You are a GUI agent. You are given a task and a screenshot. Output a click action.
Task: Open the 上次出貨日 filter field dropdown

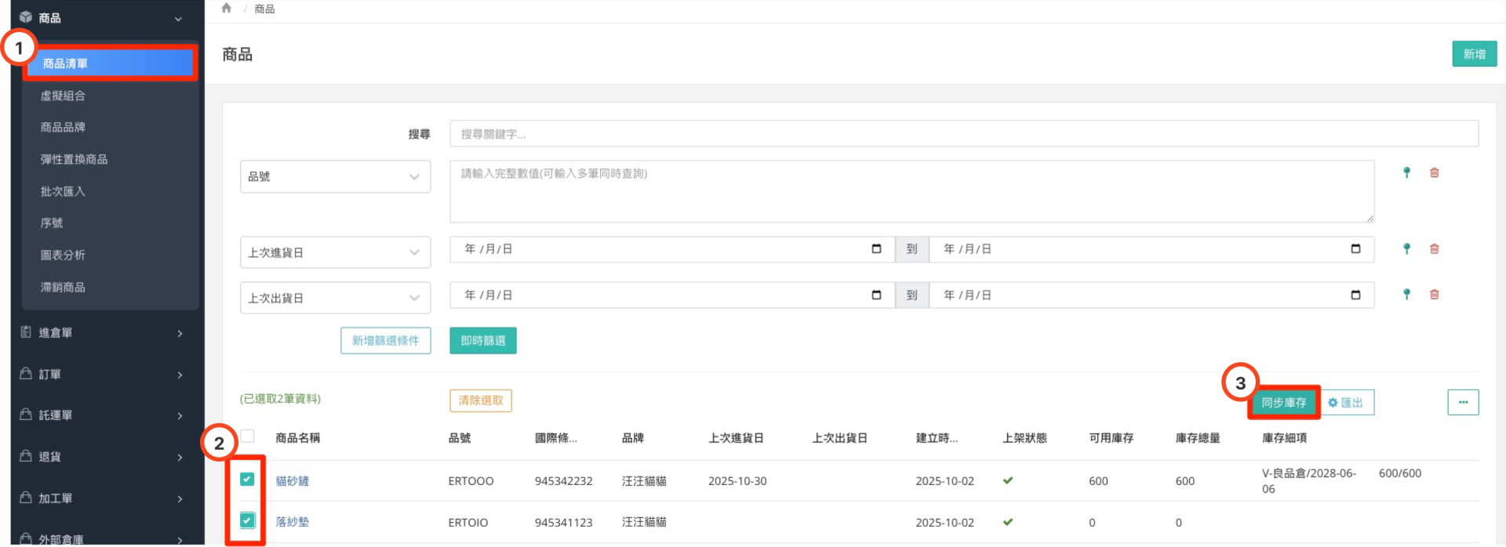click(335, 298)
